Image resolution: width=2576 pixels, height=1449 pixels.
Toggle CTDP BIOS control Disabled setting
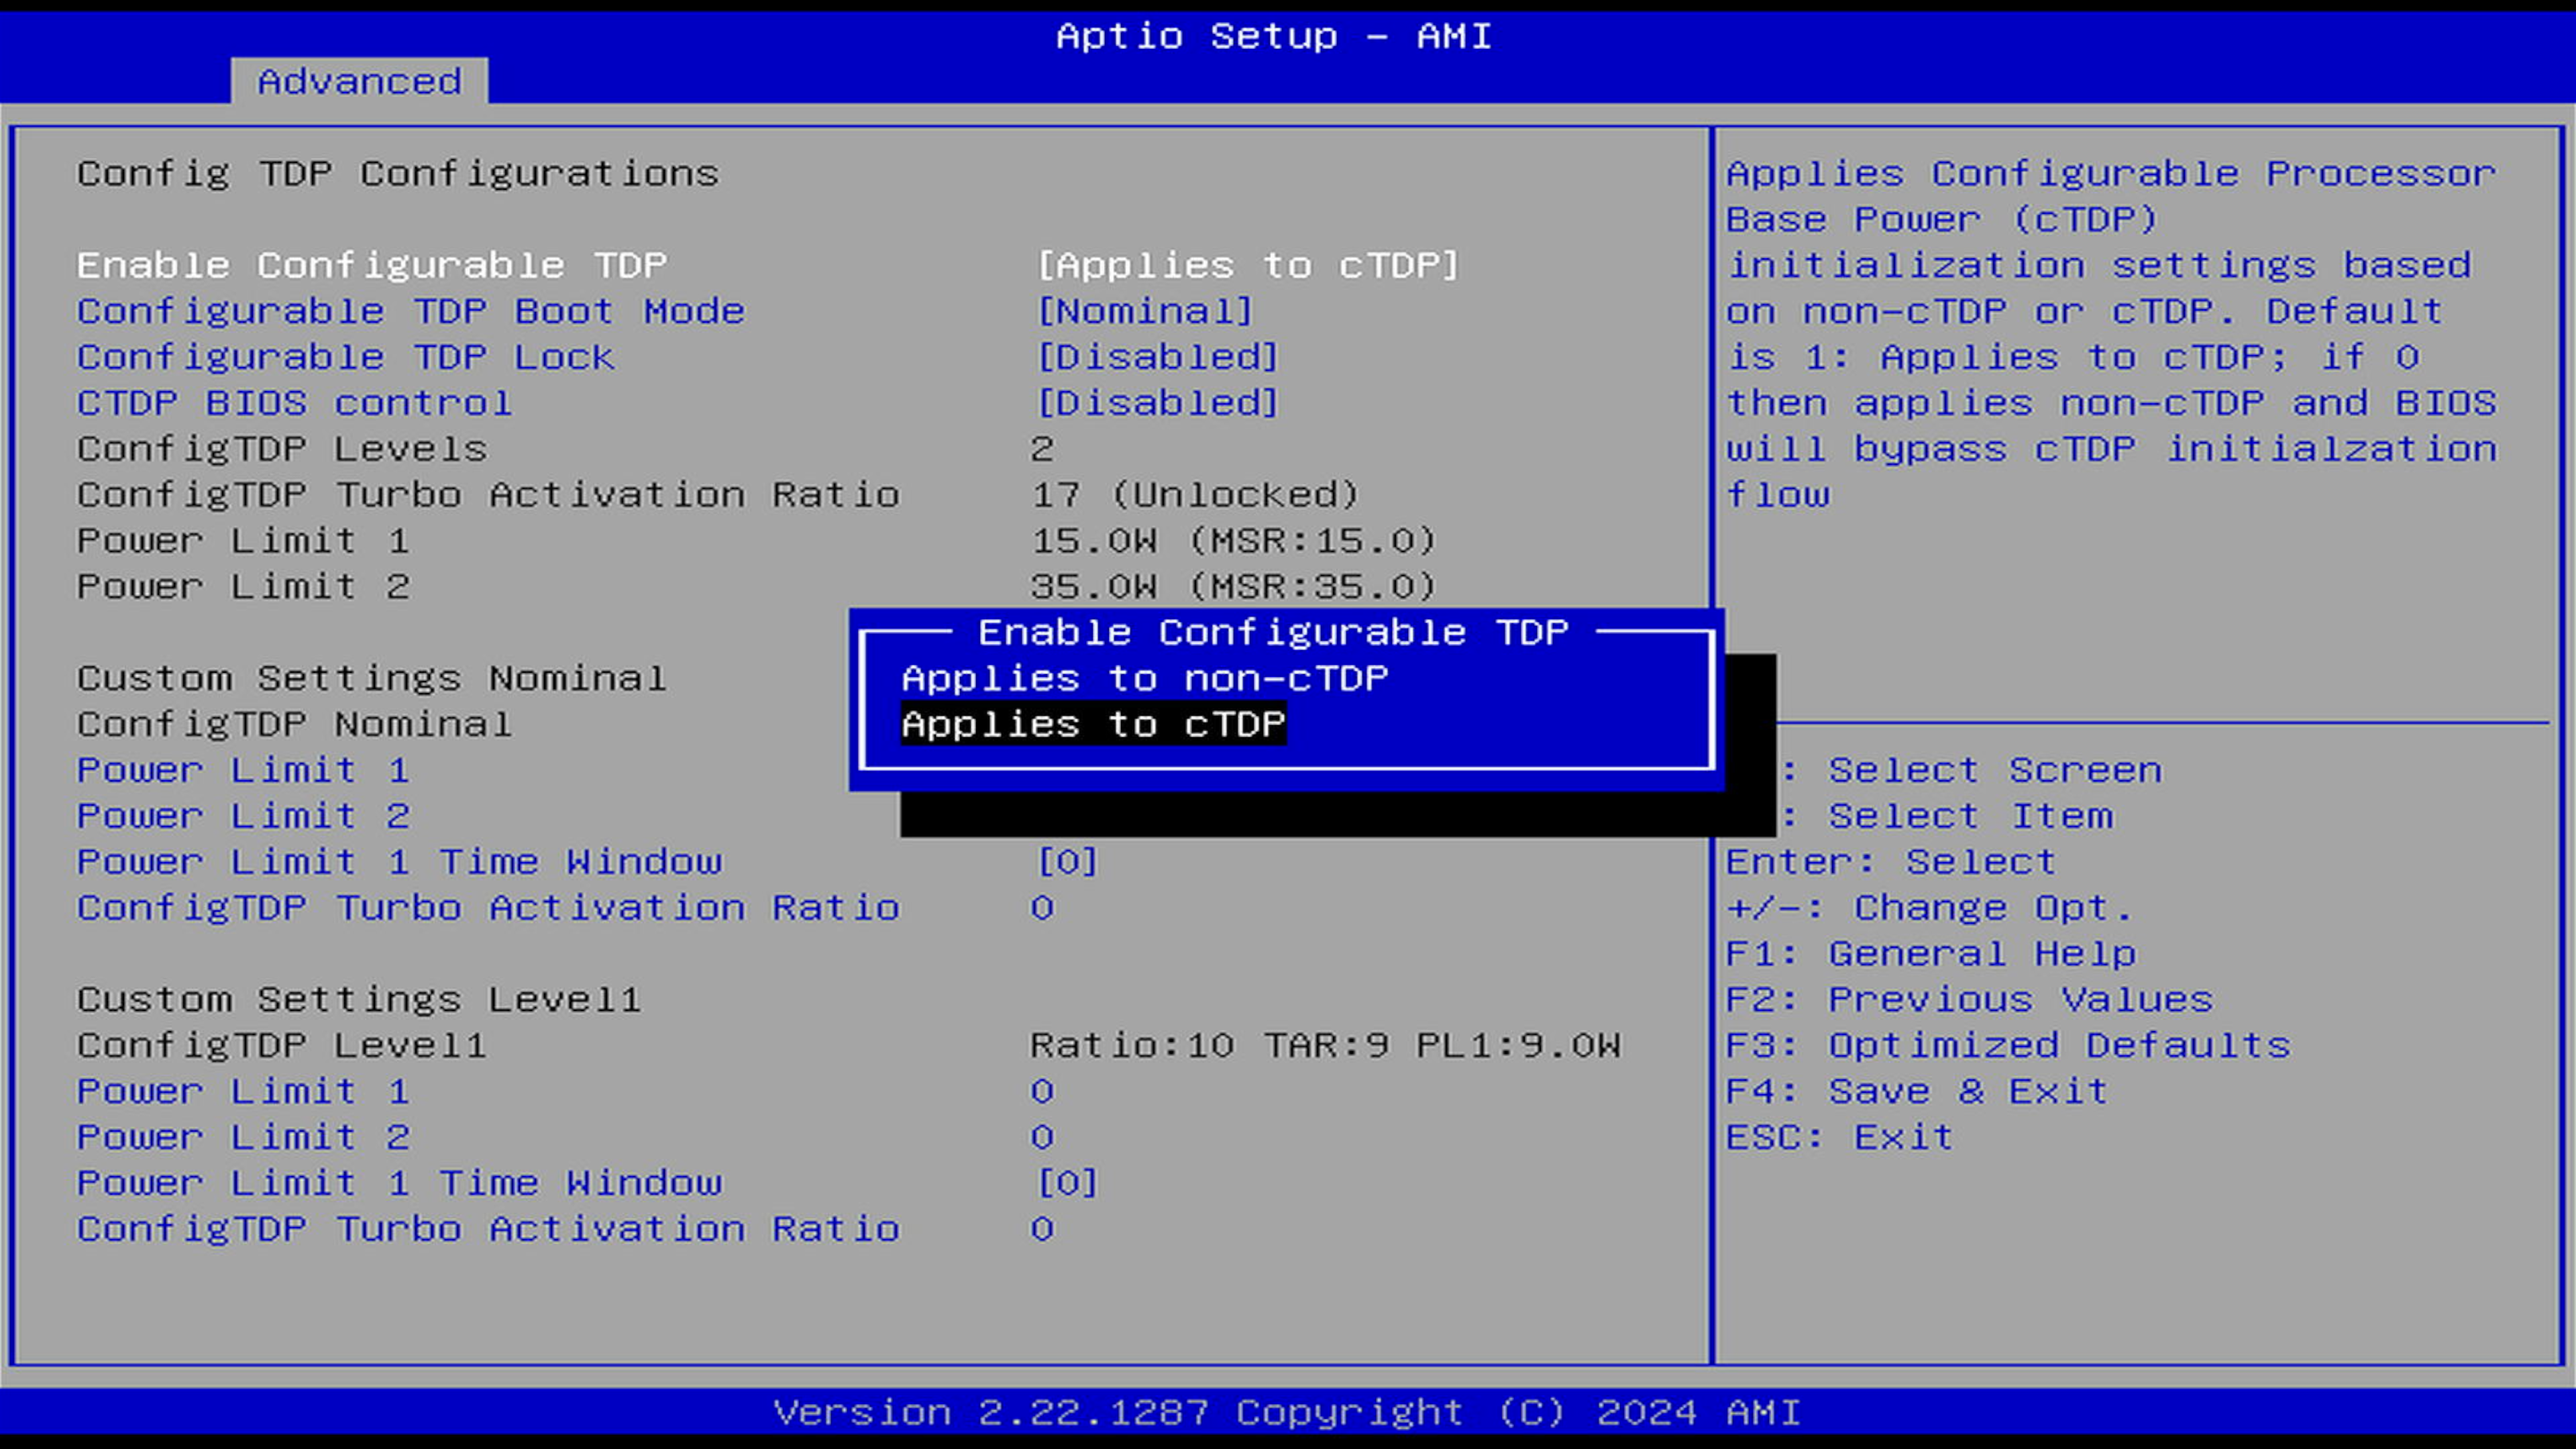click(1157, 403)
